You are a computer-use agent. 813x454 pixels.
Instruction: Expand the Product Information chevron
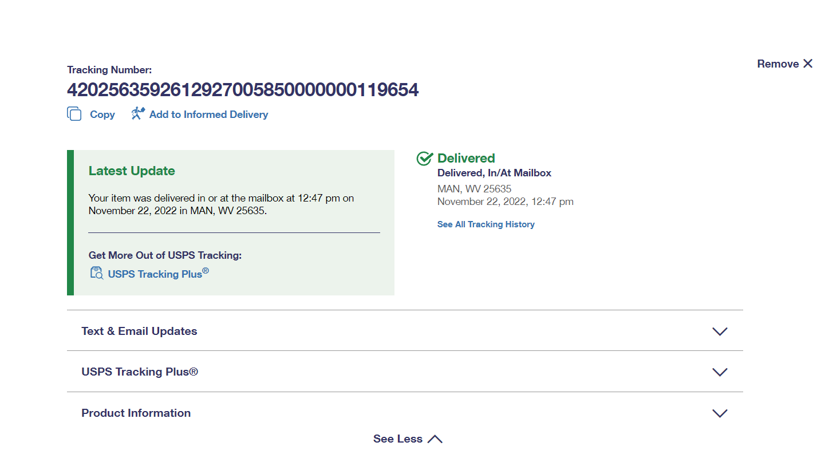click(719, 413)
